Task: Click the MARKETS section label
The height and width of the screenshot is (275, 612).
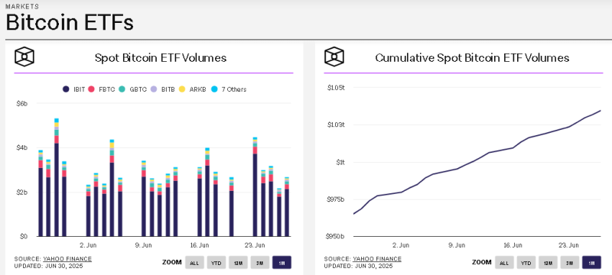Action: coord(22,7)
